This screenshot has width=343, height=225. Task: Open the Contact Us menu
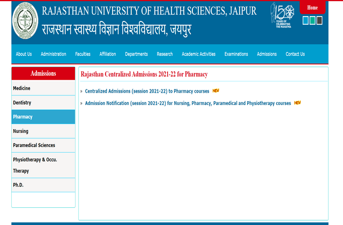[295, 54]
